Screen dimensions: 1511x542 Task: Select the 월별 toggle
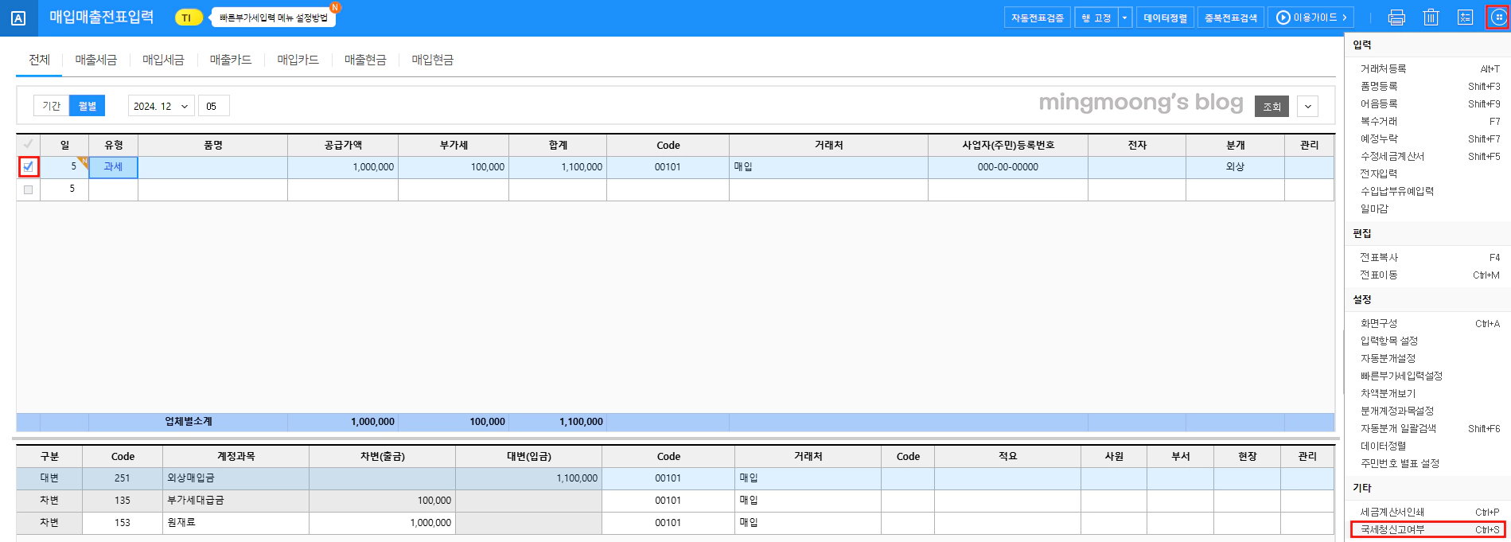(x=87, y=106)
